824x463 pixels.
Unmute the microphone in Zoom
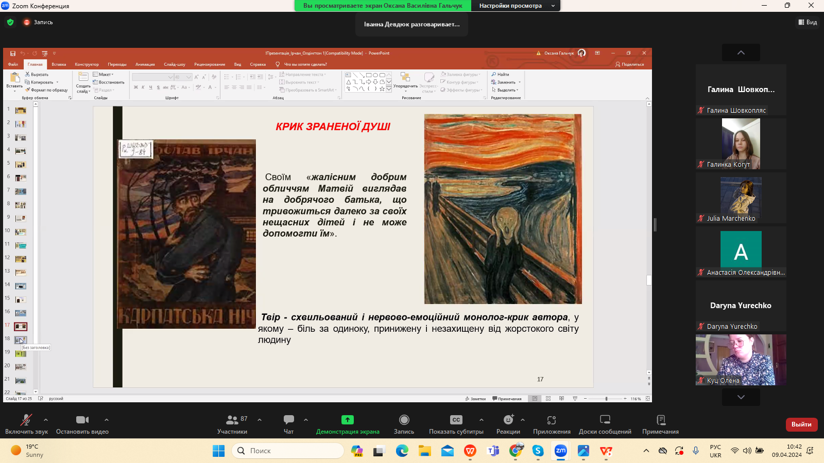pyautogui.click(x=26, y=420)
